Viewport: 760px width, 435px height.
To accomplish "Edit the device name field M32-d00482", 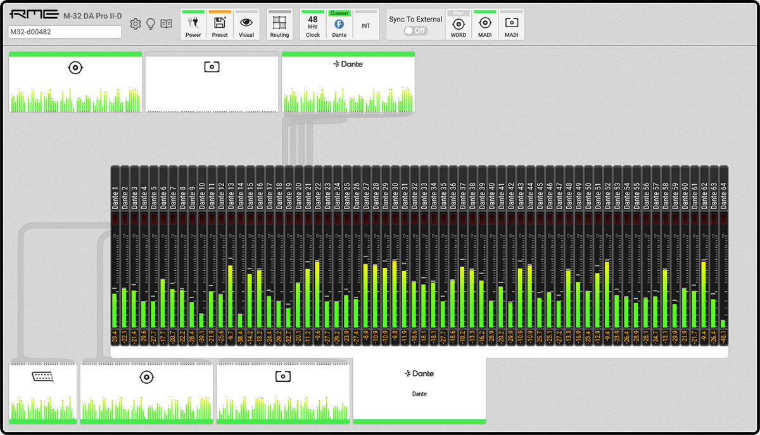I will (x=65, y=32).
